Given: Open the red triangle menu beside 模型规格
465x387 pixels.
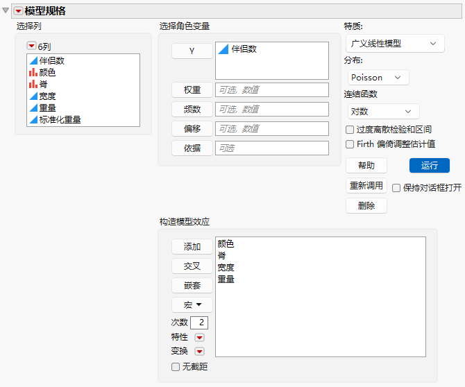Looking at the screenshot, I should [18, 11].
